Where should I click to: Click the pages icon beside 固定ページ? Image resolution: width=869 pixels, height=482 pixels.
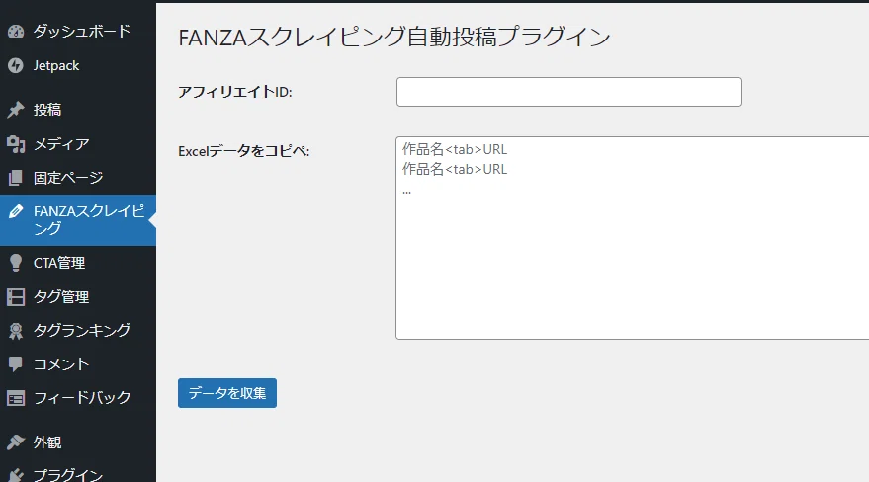point(16,178)
